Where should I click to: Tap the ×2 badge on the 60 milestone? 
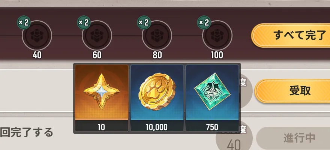click(84, 22)
